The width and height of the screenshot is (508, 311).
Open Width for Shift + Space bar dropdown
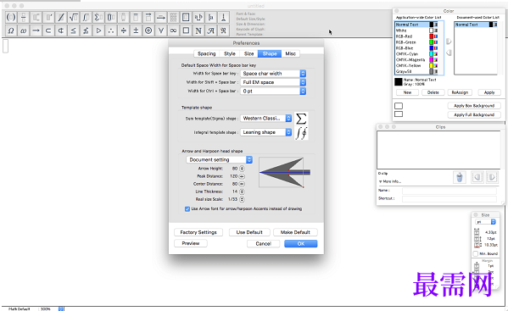(x=273, y=82)
